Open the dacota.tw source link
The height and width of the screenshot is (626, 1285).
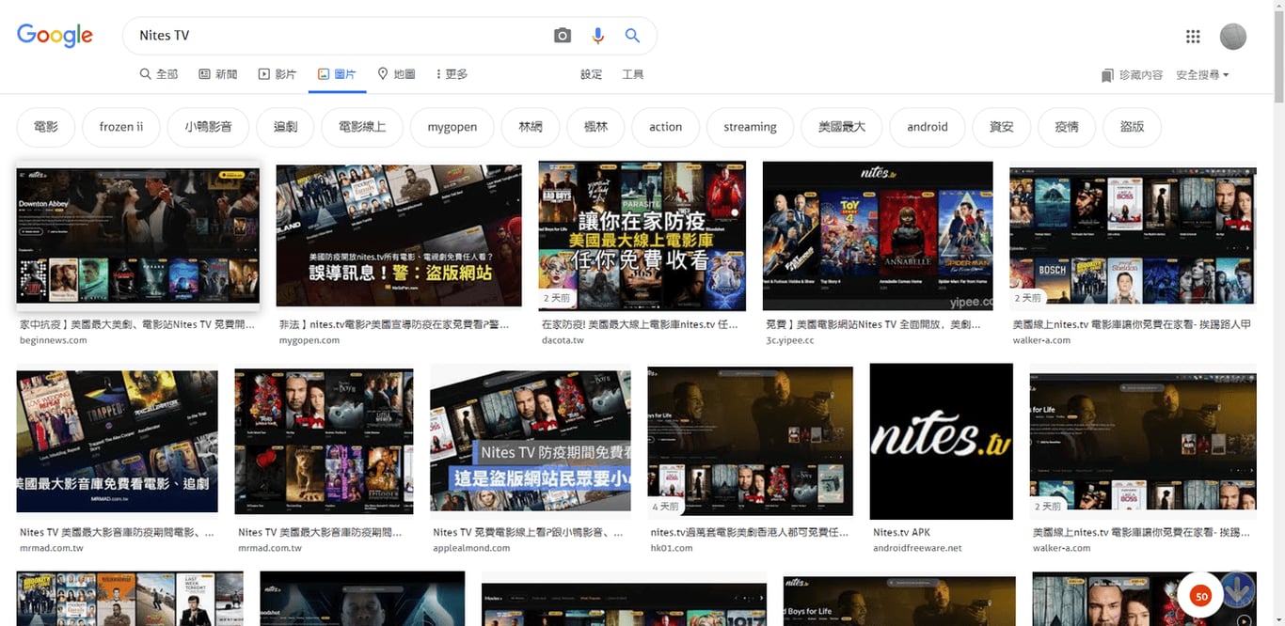[563, 340]
